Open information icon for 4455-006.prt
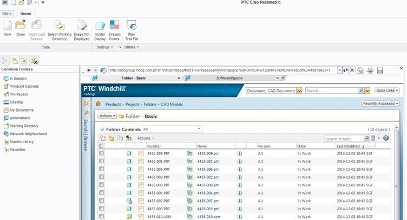407x220 pixels. (x=240, y=170)
